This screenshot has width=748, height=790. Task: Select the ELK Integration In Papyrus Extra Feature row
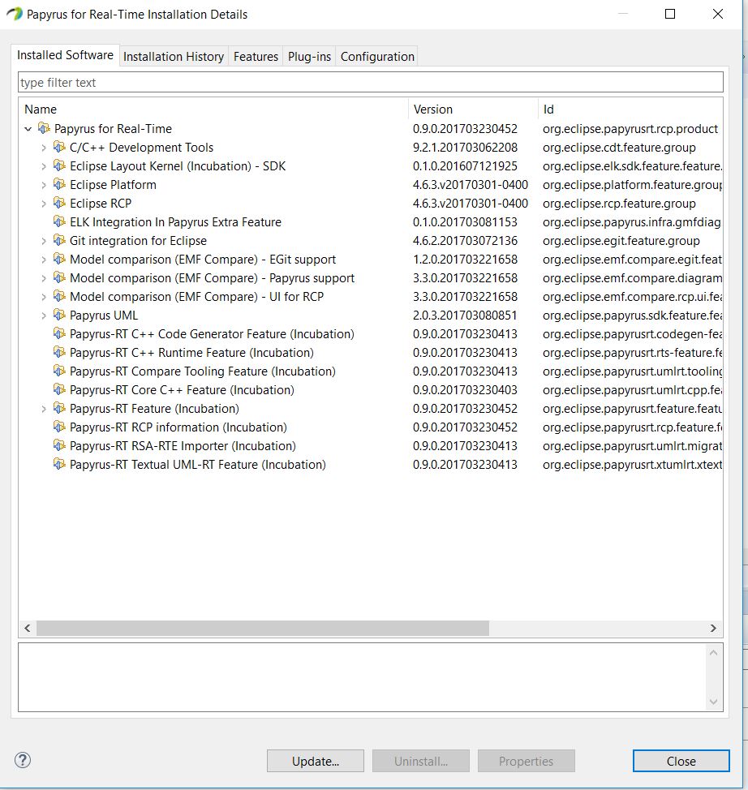[371, 221]
